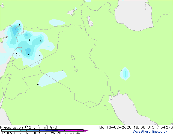Click the '20' legend scale label
Image resolution: width=173 pixels, height=134 pixels.
[x=47, y=133]
